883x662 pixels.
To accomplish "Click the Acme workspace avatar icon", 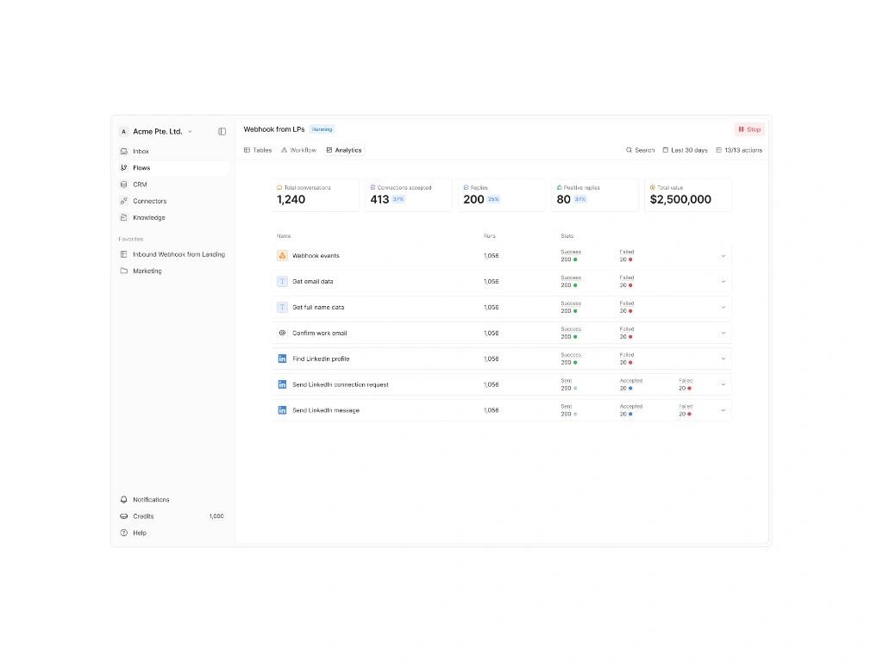I will 124,131.
